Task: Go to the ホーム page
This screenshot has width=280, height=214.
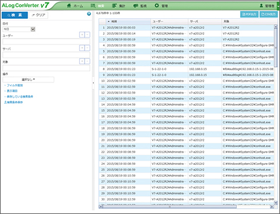Action: (x=75, y=6)
